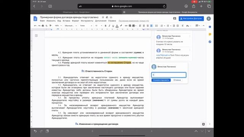Viewport: 244px width, 137px height.
Task: Open the user account avatar
Action: (x=209, y=19)
